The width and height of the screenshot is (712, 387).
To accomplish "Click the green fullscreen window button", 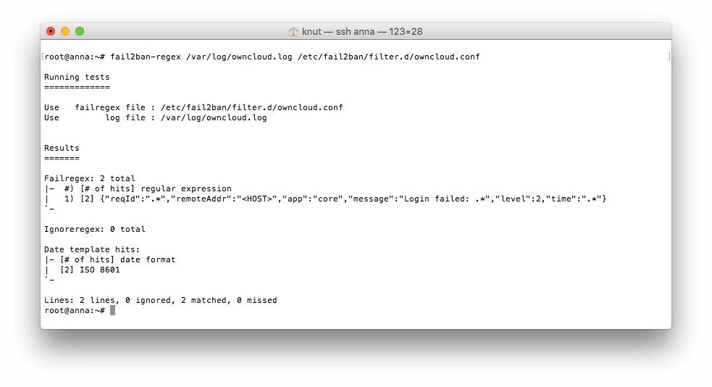I will (x=80, y=31).
